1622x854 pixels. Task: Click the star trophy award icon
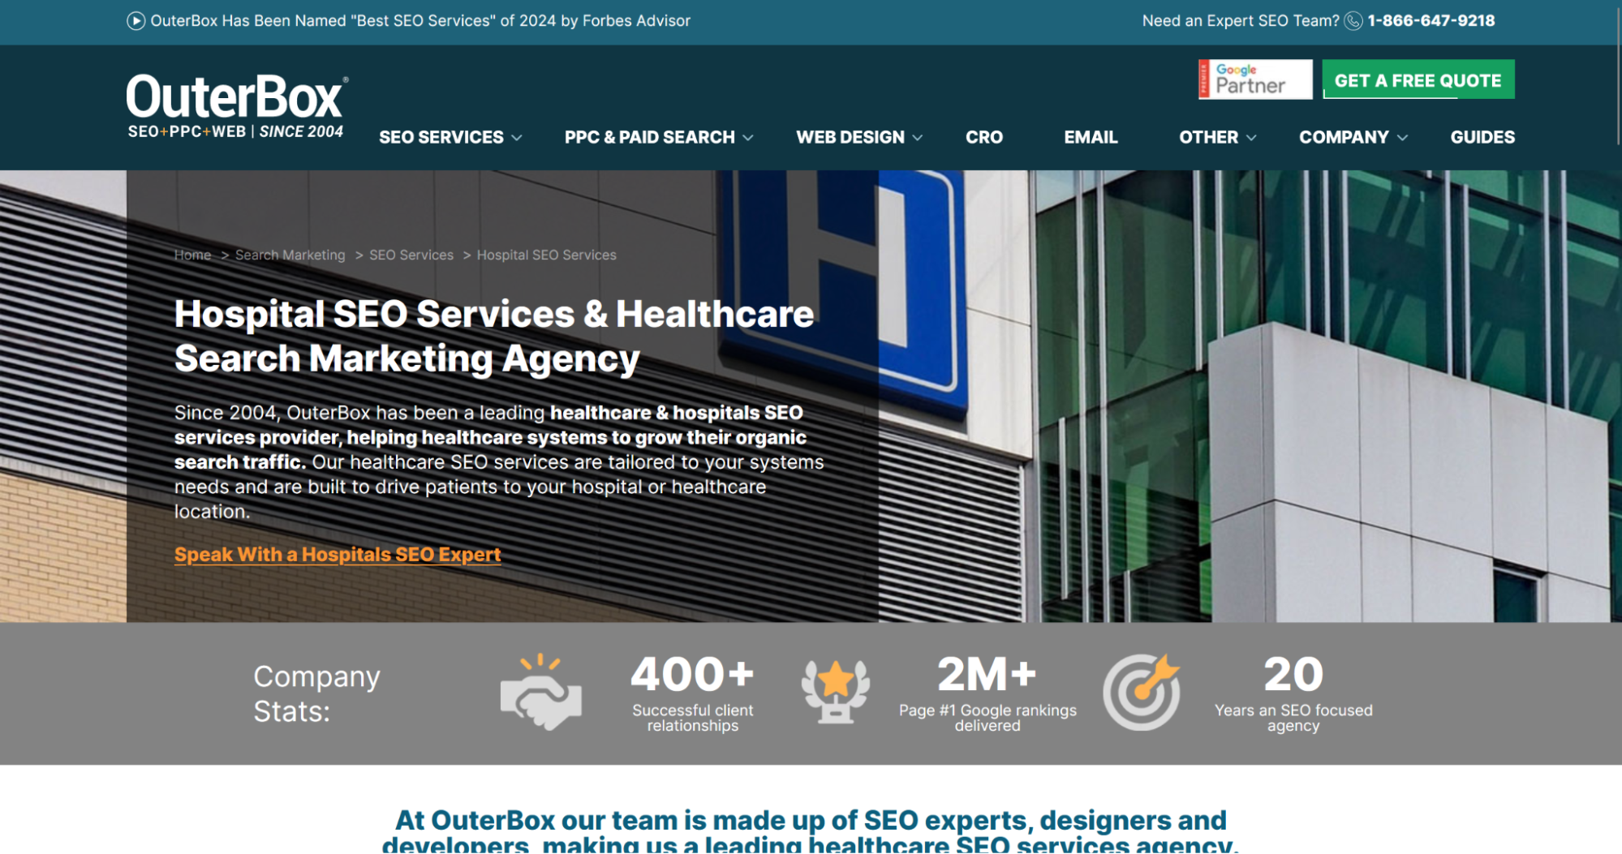836,691
